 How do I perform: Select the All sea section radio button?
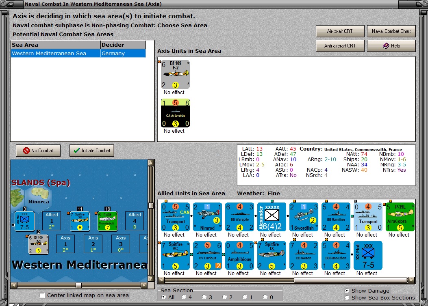163,297
